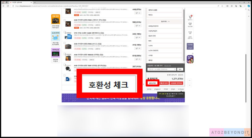Image resolution: width=252 pixels, height=138 pixels.
Task: Click the Ryzen 5 7500F cooler image
Action: click(68, 68)
